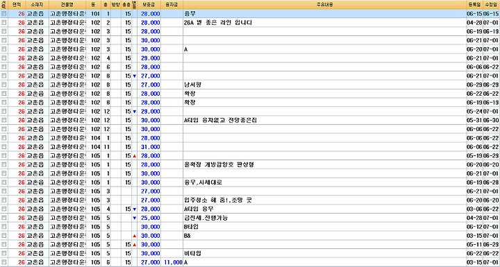500x267 pixels.
Task: Click the red up arrow in the B& row
Action: 134,236
